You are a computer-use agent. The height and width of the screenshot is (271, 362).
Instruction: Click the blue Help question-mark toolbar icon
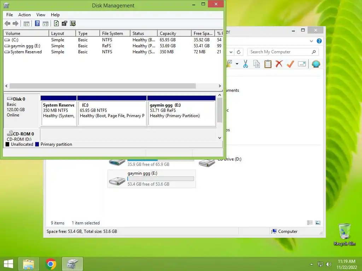point(37,23)
